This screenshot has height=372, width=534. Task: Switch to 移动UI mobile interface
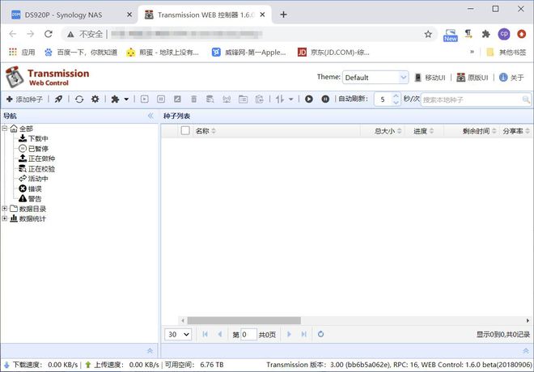430,78
